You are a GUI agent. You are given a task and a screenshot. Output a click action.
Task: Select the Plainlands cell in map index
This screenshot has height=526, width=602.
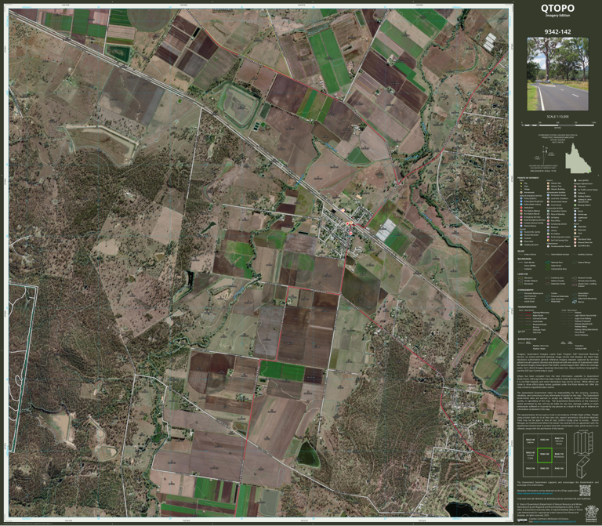559,455
